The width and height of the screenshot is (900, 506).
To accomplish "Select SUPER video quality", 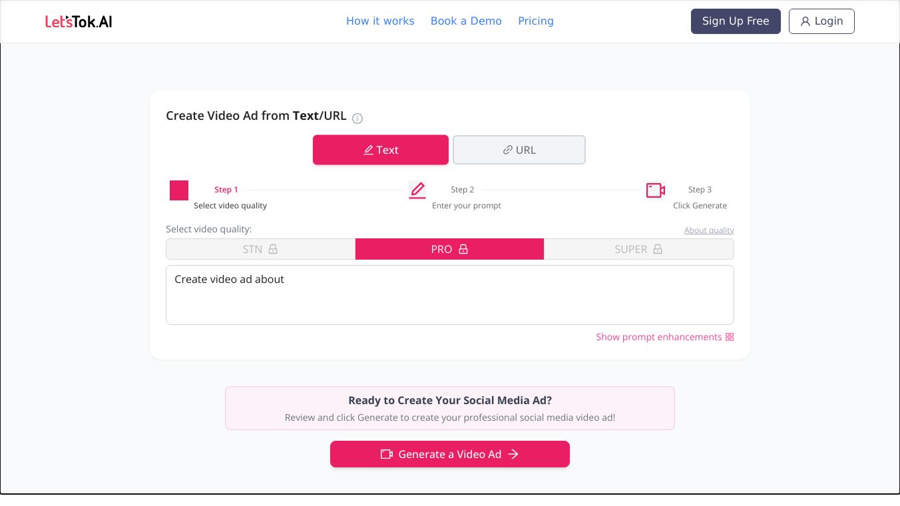I will [x=630, y=249].
